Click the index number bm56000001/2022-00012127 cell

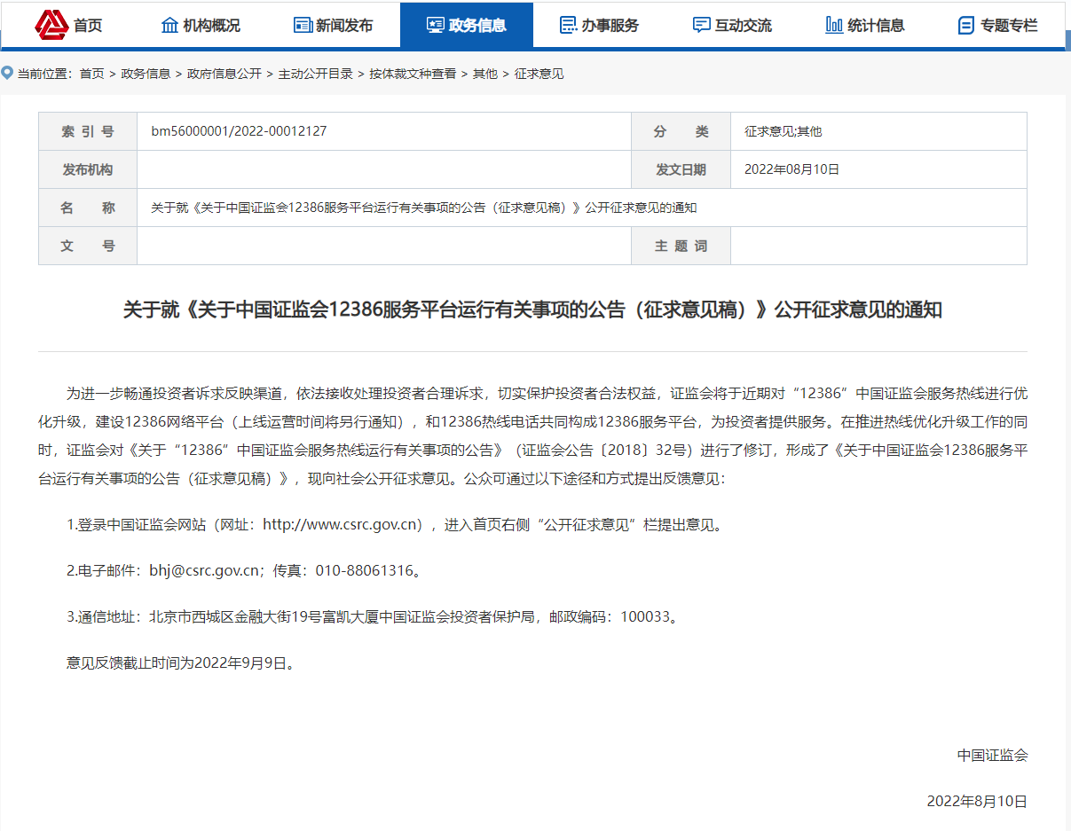[x=239, y=131]
